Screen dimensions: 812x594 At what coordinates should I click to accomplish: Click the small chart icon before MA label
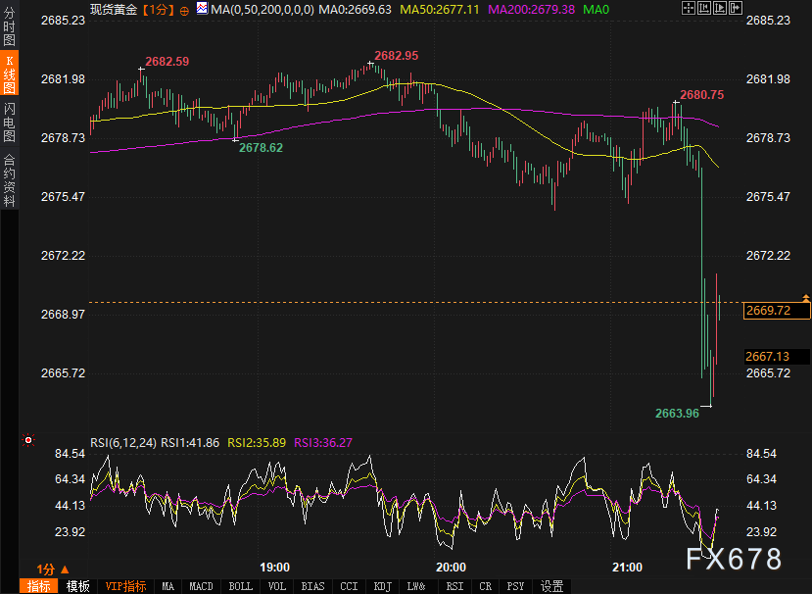(202, 8)
